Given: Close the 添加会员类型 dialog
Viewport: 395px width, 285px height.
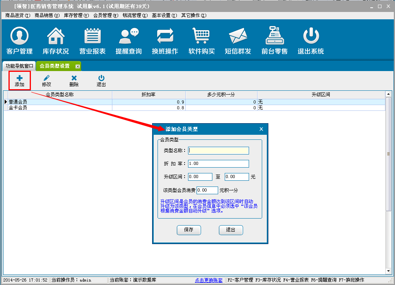Looking at the screenshot, I should point(261,129).
